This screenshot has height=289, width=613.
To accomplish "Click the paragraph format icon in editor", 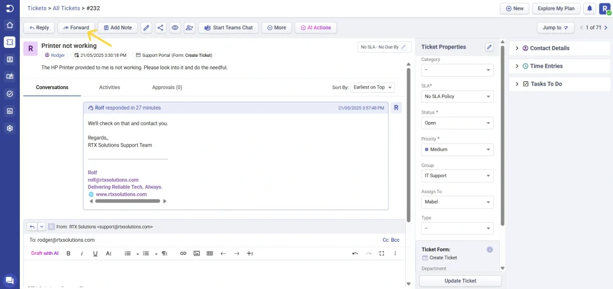I will point(165,254).
